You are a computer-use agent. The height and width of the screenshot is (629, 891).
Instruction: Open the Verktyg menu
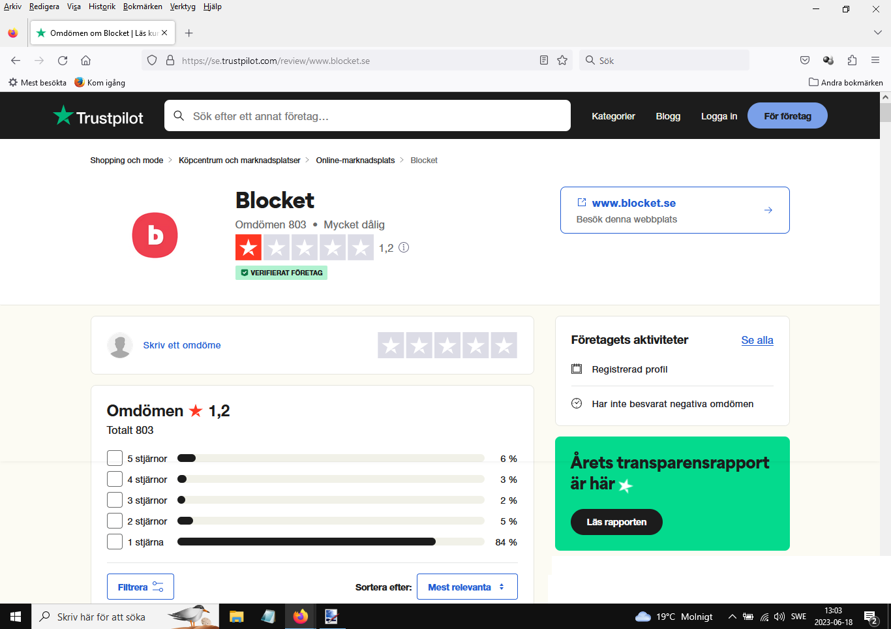pos(183,7)
